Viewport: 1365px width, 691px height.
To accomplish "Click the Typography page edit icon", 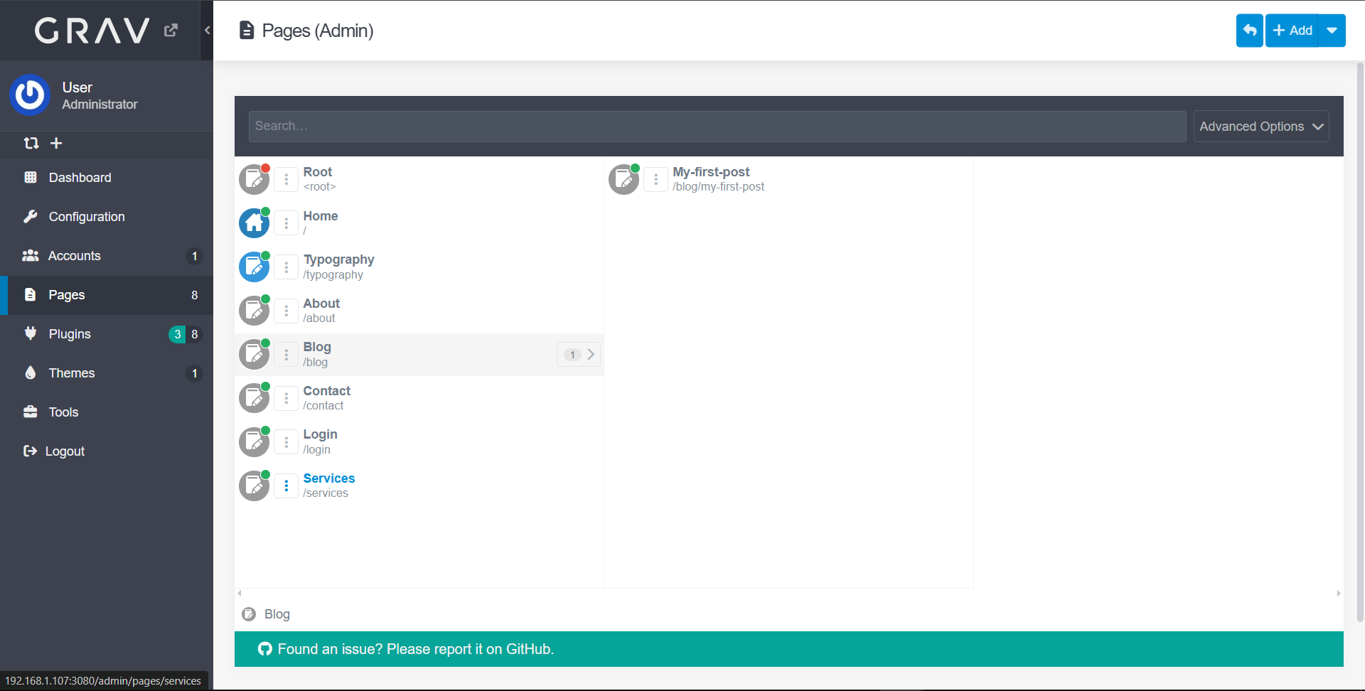I will tap(254, 267).
